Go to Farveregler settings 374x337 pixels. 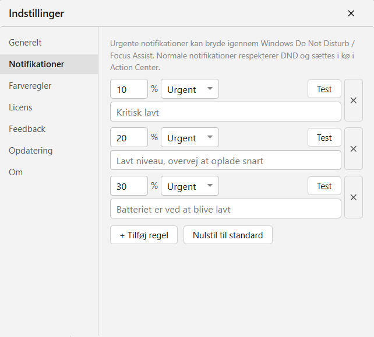pos(49,86)
